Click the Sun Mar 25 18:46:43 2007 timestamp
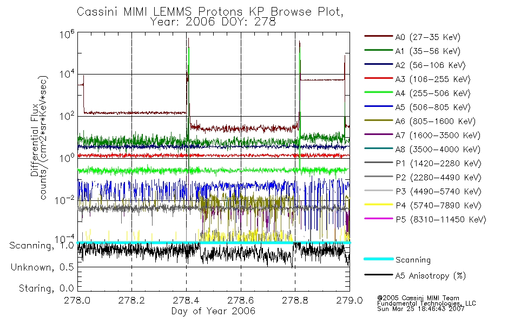The width and height of the screenshot is (514, 324). (421, 309)
